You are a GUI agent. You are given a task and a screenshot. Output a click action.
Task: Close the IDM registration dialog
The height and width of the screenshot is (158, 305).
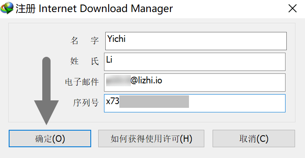(292, 9)
